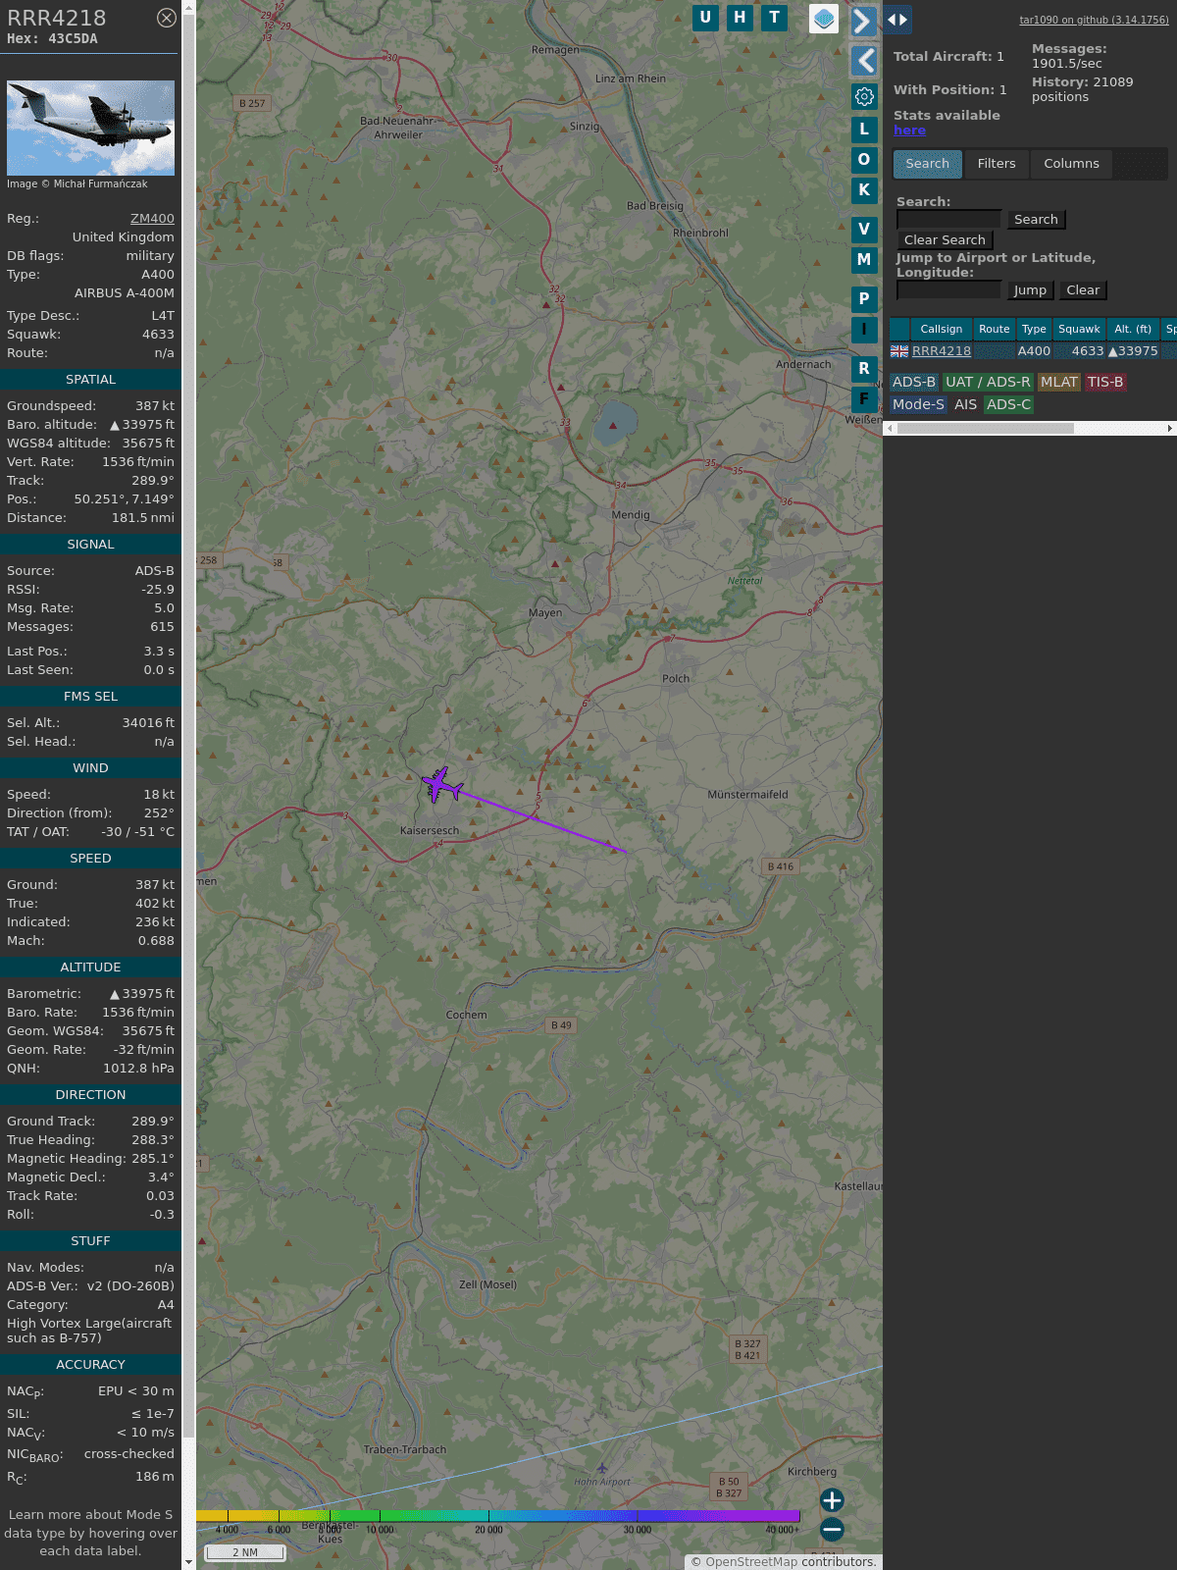Sort by the Alt. (ft) column header
This screenshot has height=1570, width=1177.
coord(1133,330)
